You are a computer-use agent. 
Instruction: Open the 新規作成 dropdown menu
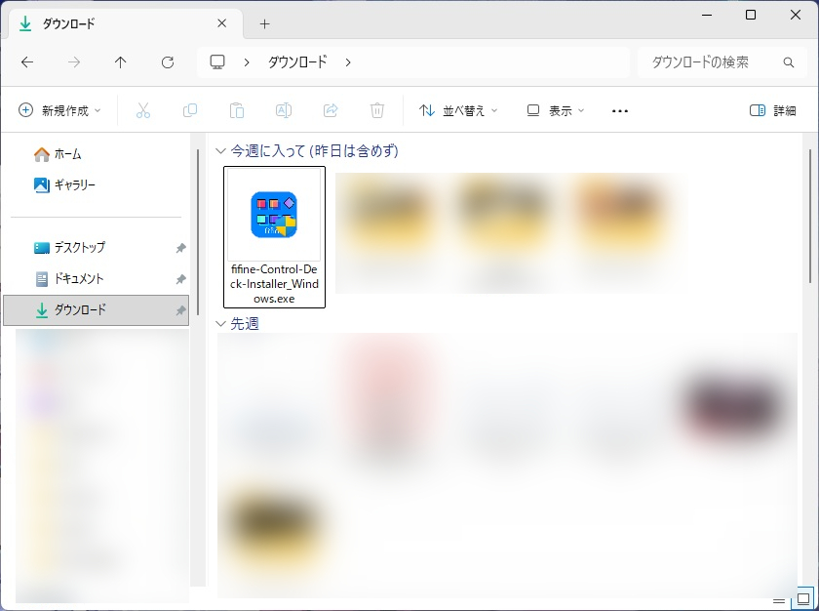59,111
